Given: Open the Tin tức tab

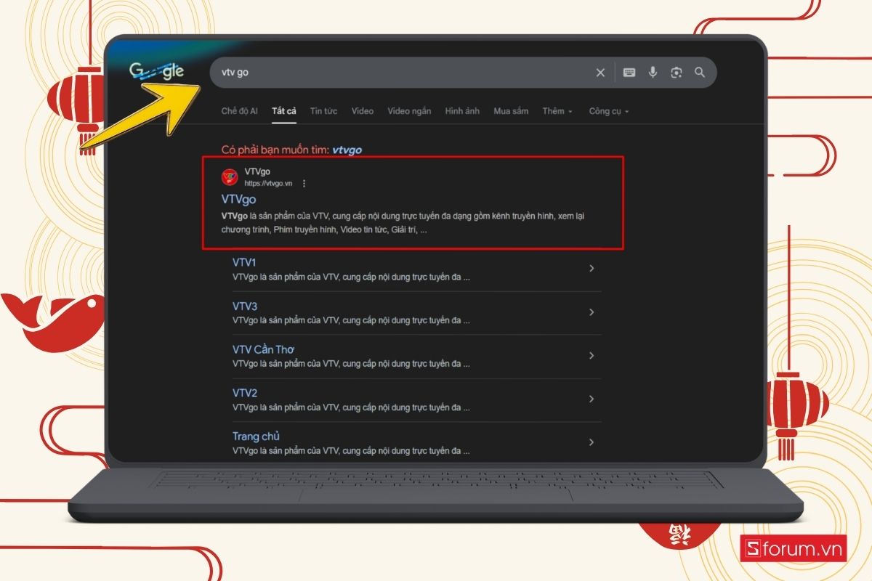Looking at the screenshot, I should [x=323, y=110].
